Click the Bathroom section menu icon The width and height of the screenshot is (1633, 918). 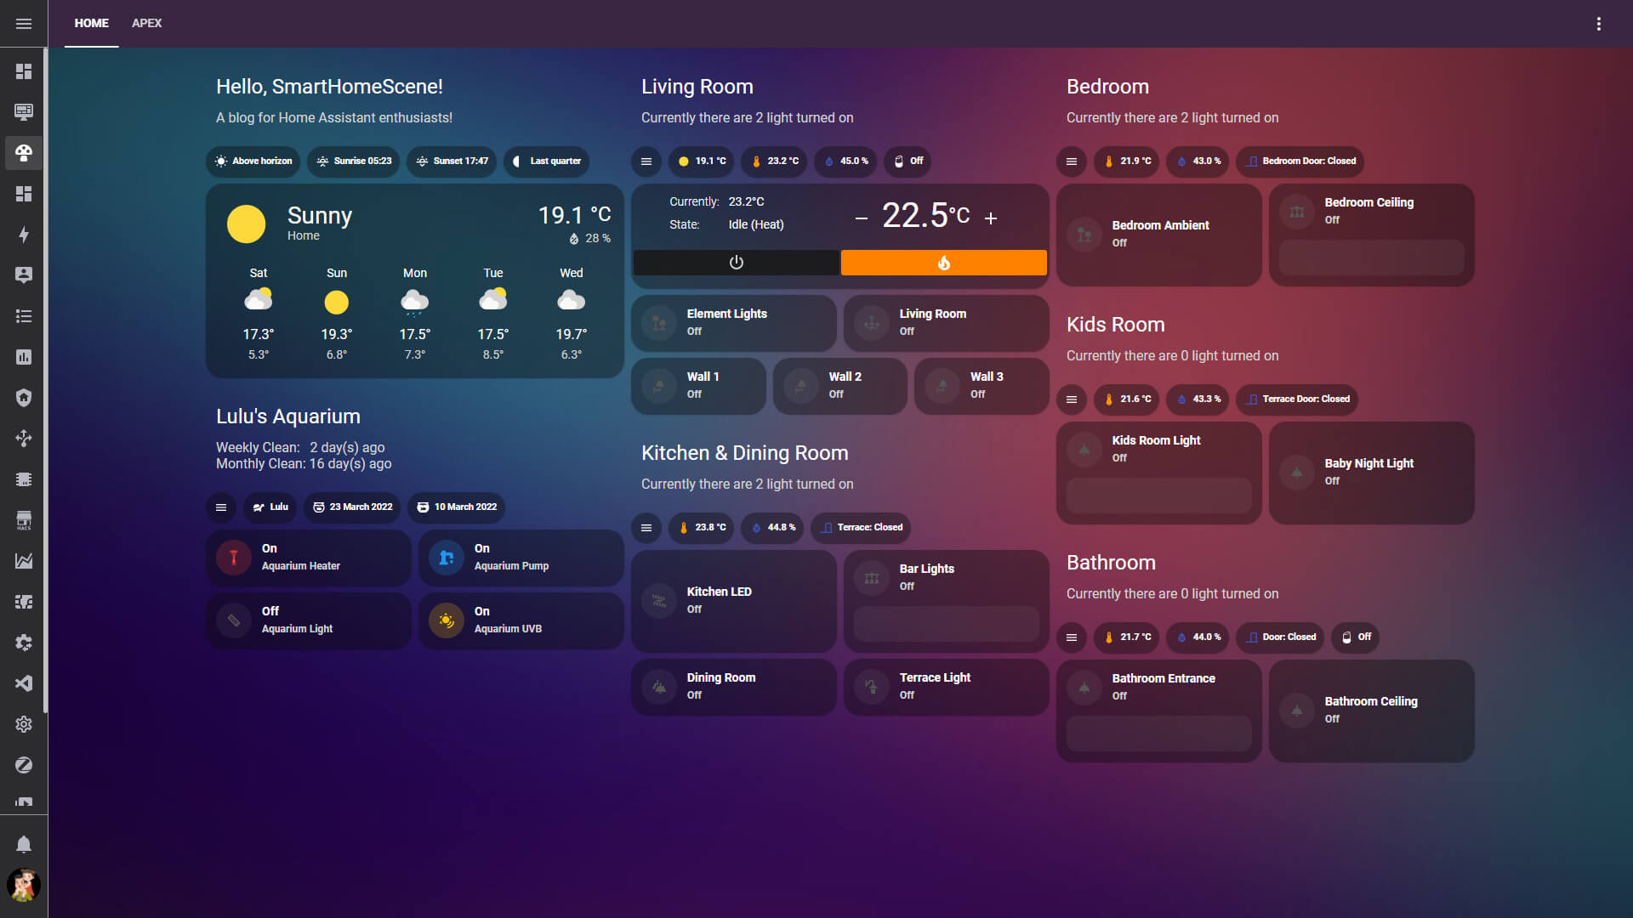(1073, 637)
